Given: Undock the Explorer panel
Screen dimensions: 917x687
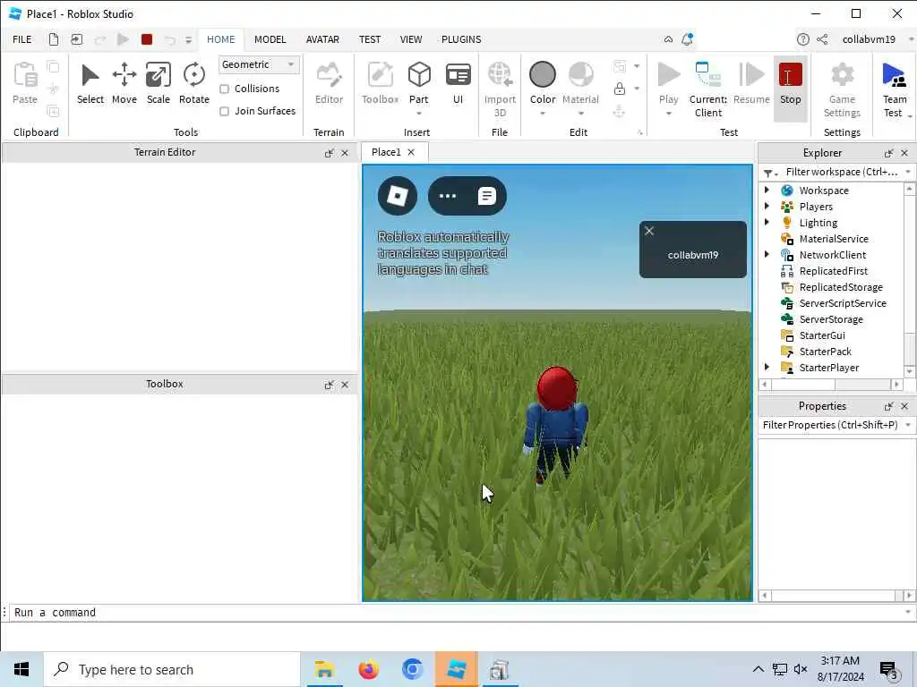Looking at the screenshot, I should (x=889, y=153).
